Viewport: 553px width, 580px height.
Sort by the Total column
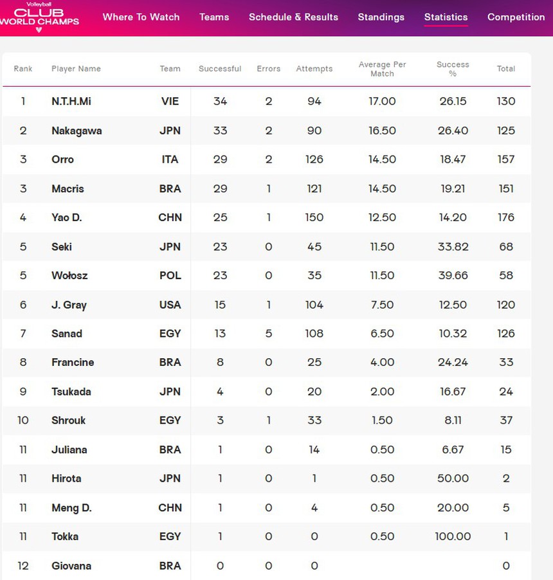506,69
